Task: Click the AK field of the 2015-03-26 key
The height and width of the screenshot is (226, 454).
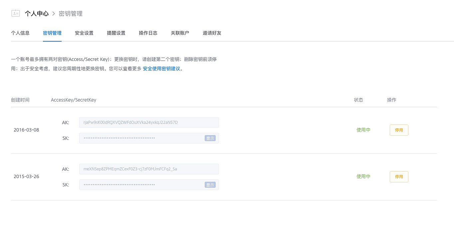Action: click(149, 169)
